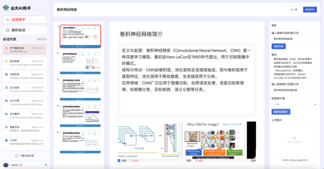This screenshot has width=324, height=169.
Task: Click the upload image placeholder icon
Action: 294,138
